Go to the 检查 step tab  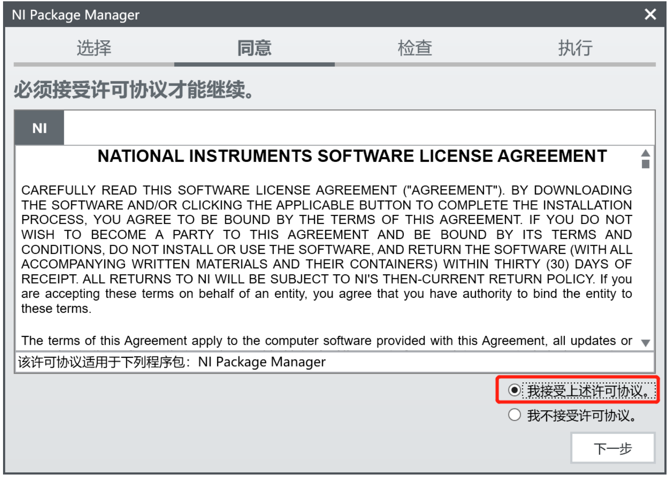(x=415, y=48)
